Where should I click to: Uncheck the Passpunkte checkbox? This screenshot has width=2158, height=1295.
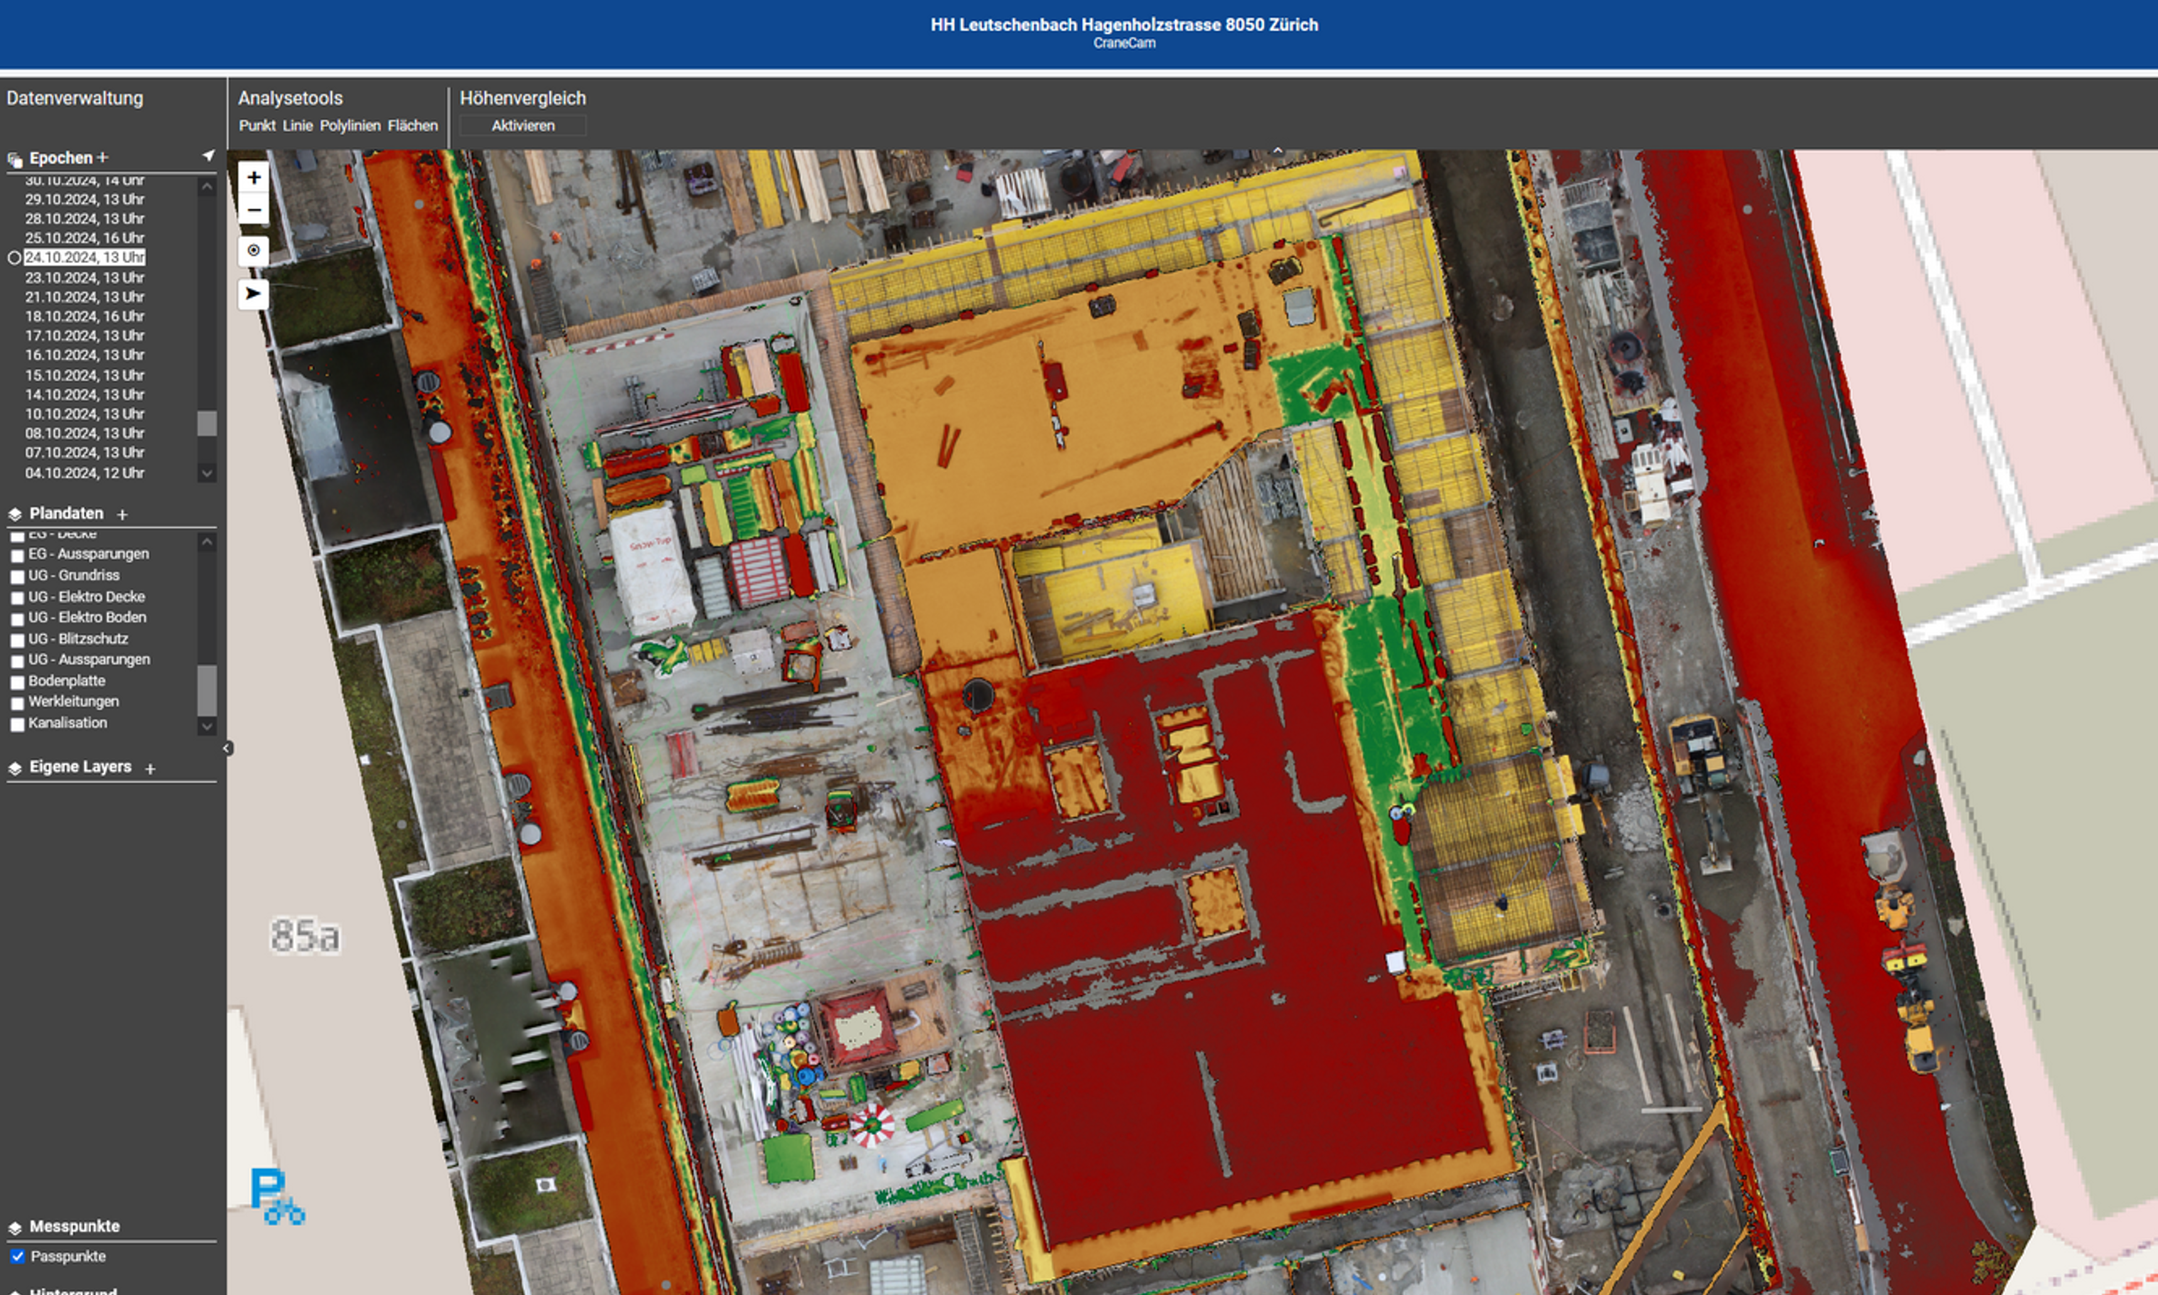click(x=18, y=1257)
